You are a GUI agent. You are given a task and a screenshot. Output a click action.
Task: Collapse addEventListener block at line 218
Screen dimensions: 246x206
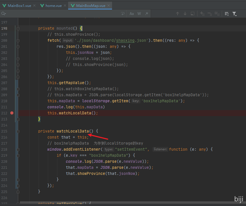(x=18, y=150)
